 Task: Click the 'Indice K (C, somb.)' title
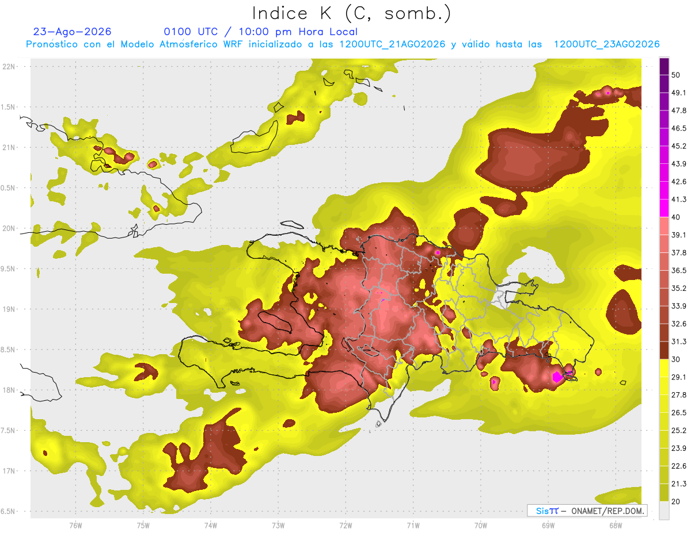352,13
